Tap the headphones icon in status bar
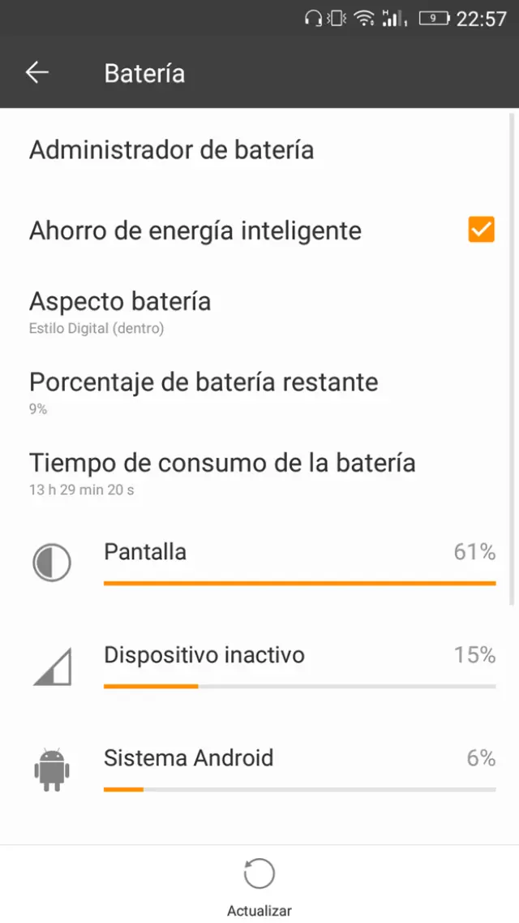The width and height of the screenshot is (519, 923). coord(312,18)
